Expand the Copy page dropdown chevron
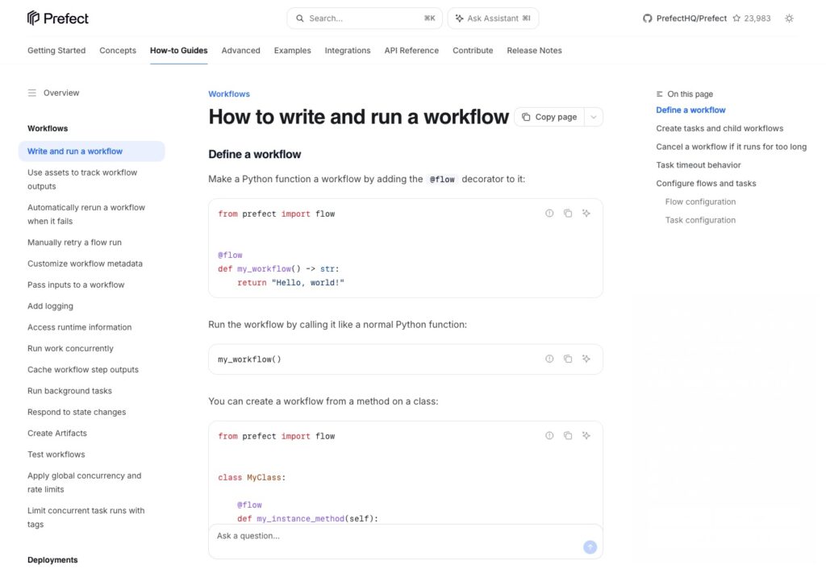 coord(594,118)
